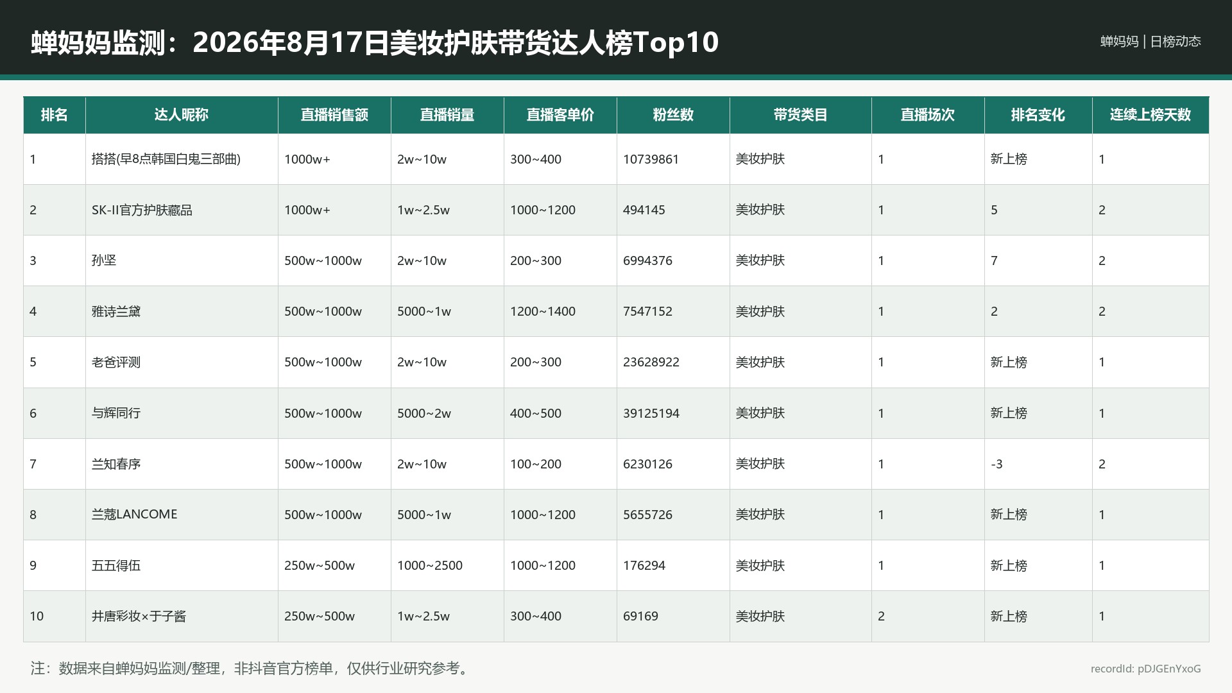
Task: Click 新上榜 in 老爸评测 row
Action: (x=1009, y=362)
